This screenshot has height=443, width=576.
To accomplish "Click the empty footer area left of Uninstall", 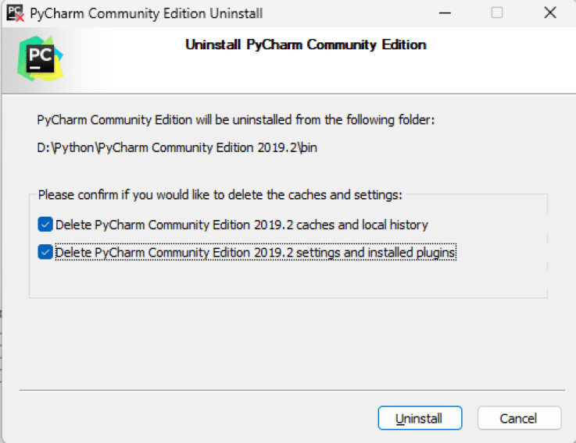I will [195, 418].
